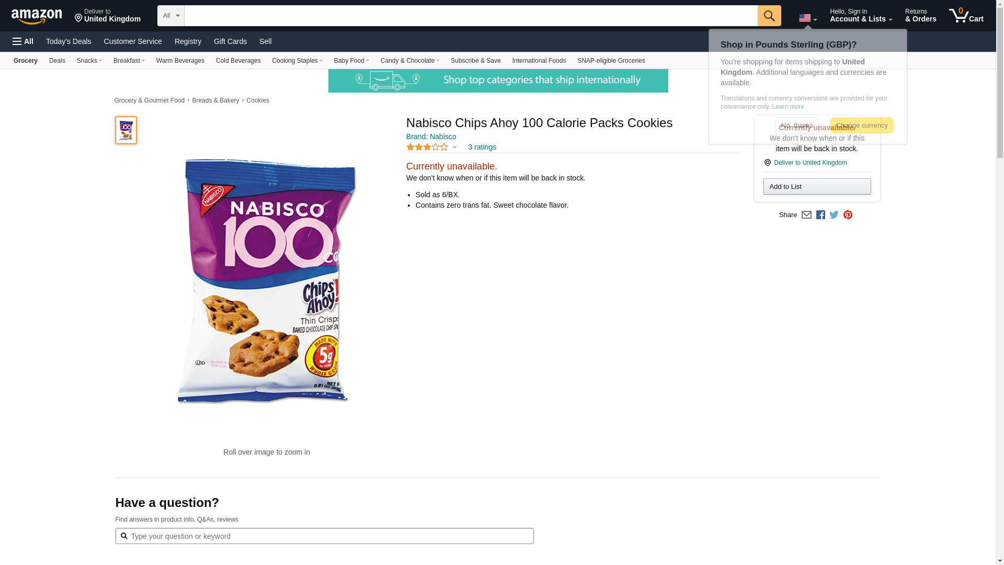Share product on Facebook
1004x565 pixels.
[820, 215]
